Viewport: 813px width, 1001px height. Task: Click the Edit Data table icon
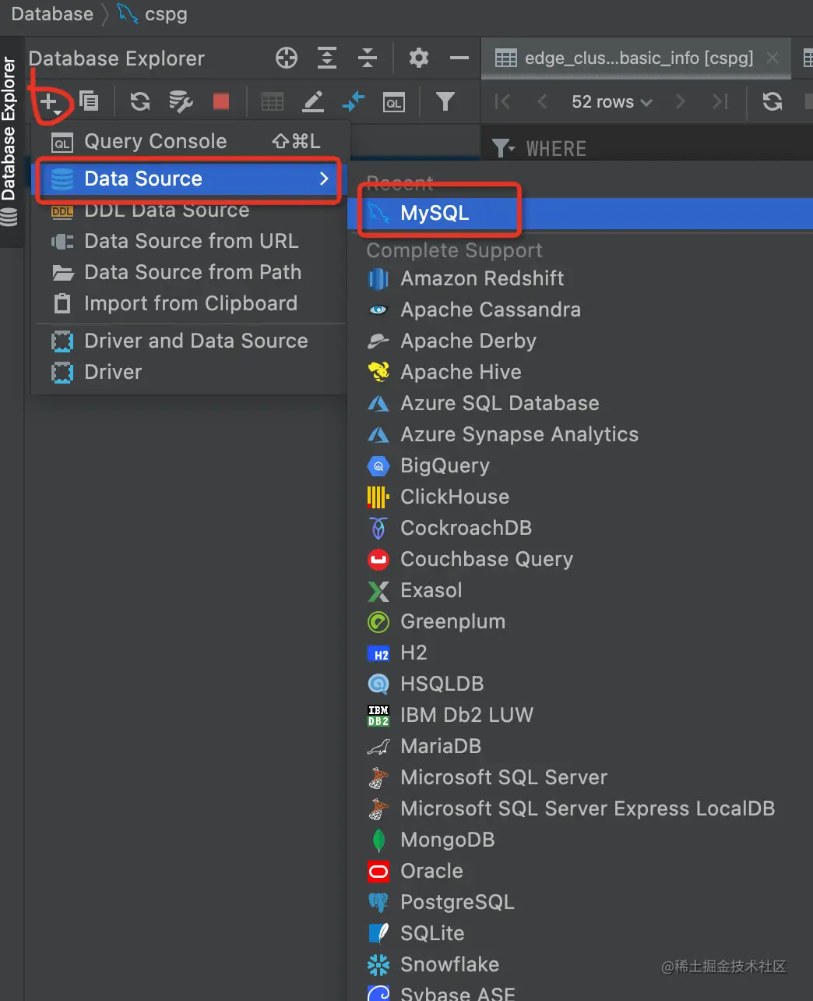[273, 101]
